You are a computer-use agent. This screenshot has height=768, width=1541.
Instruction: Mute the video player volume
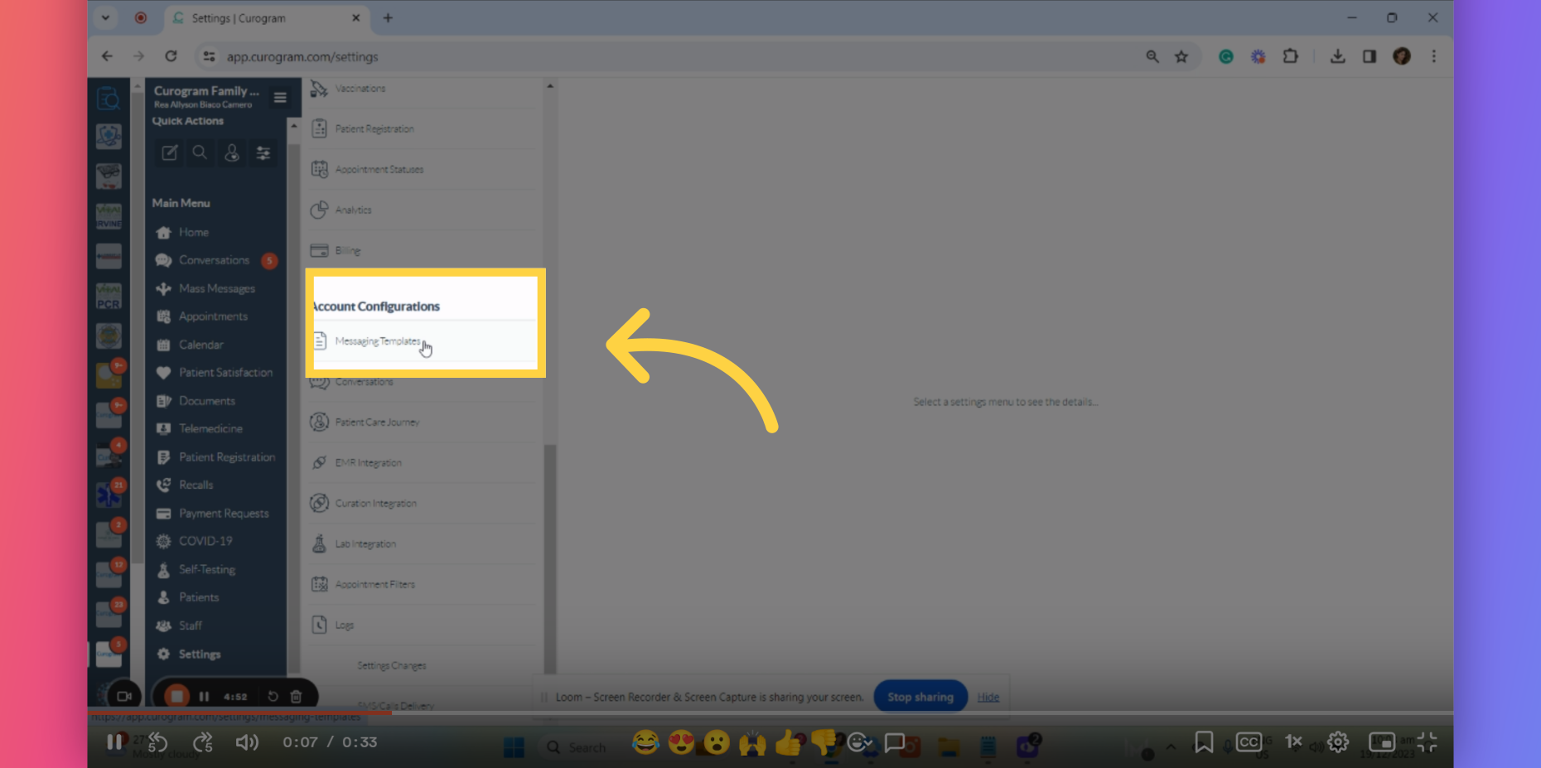pyautogui.click(x=247, y=742)
